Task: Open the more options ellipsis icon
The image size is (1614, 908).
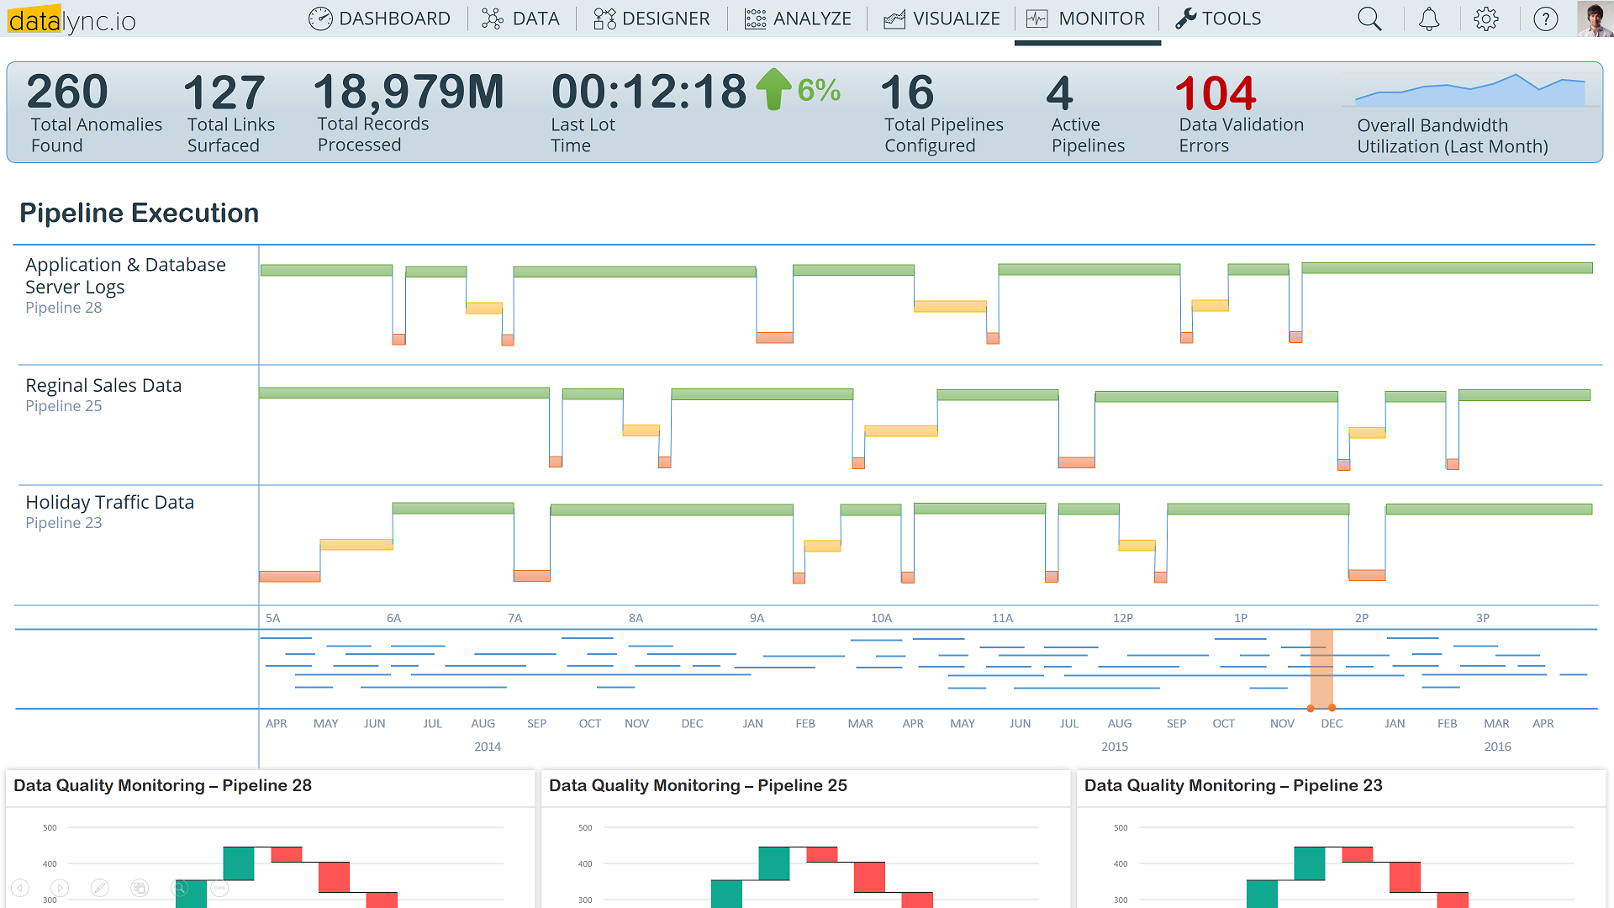Action: pos(219,888)
